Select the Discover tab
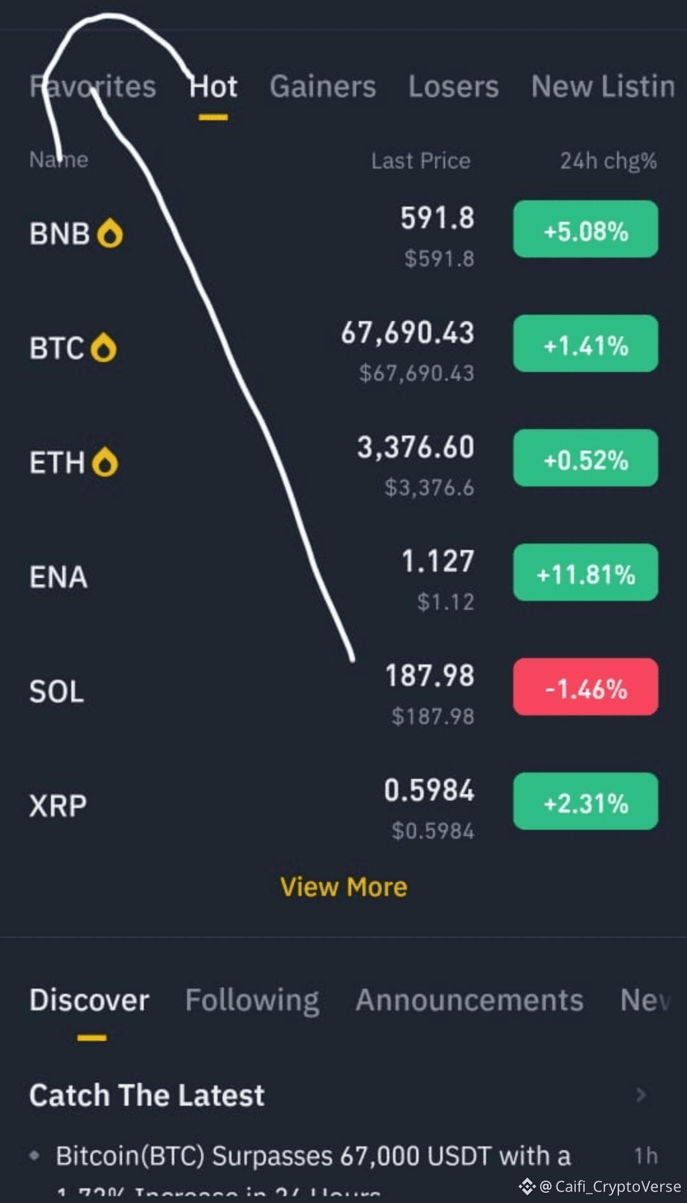687x1203 pixels. [x=90, y=1000]
